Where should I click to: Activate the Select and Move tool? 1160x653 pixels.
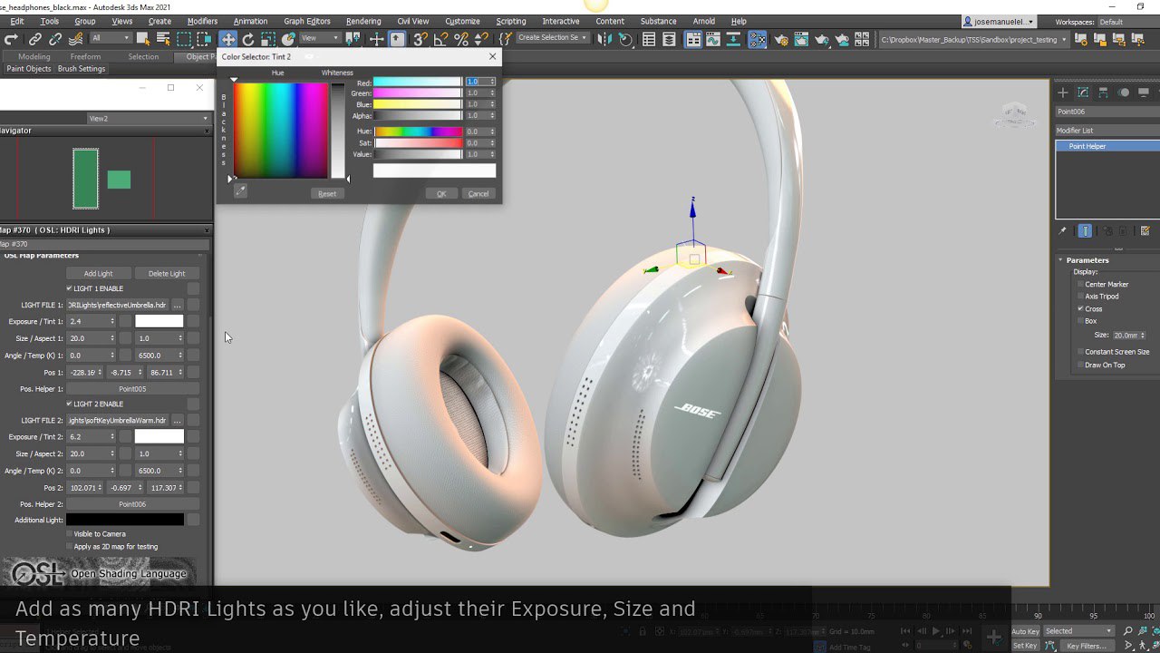[x=227, y=39]
